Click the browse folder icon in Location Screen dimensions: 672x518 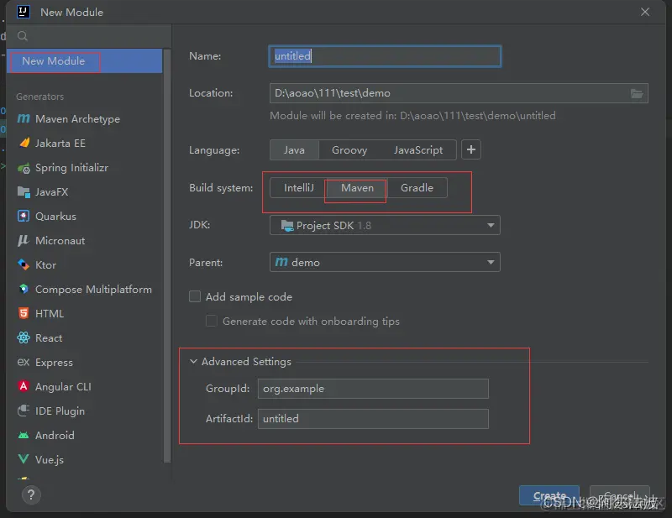tap(637, 93)
